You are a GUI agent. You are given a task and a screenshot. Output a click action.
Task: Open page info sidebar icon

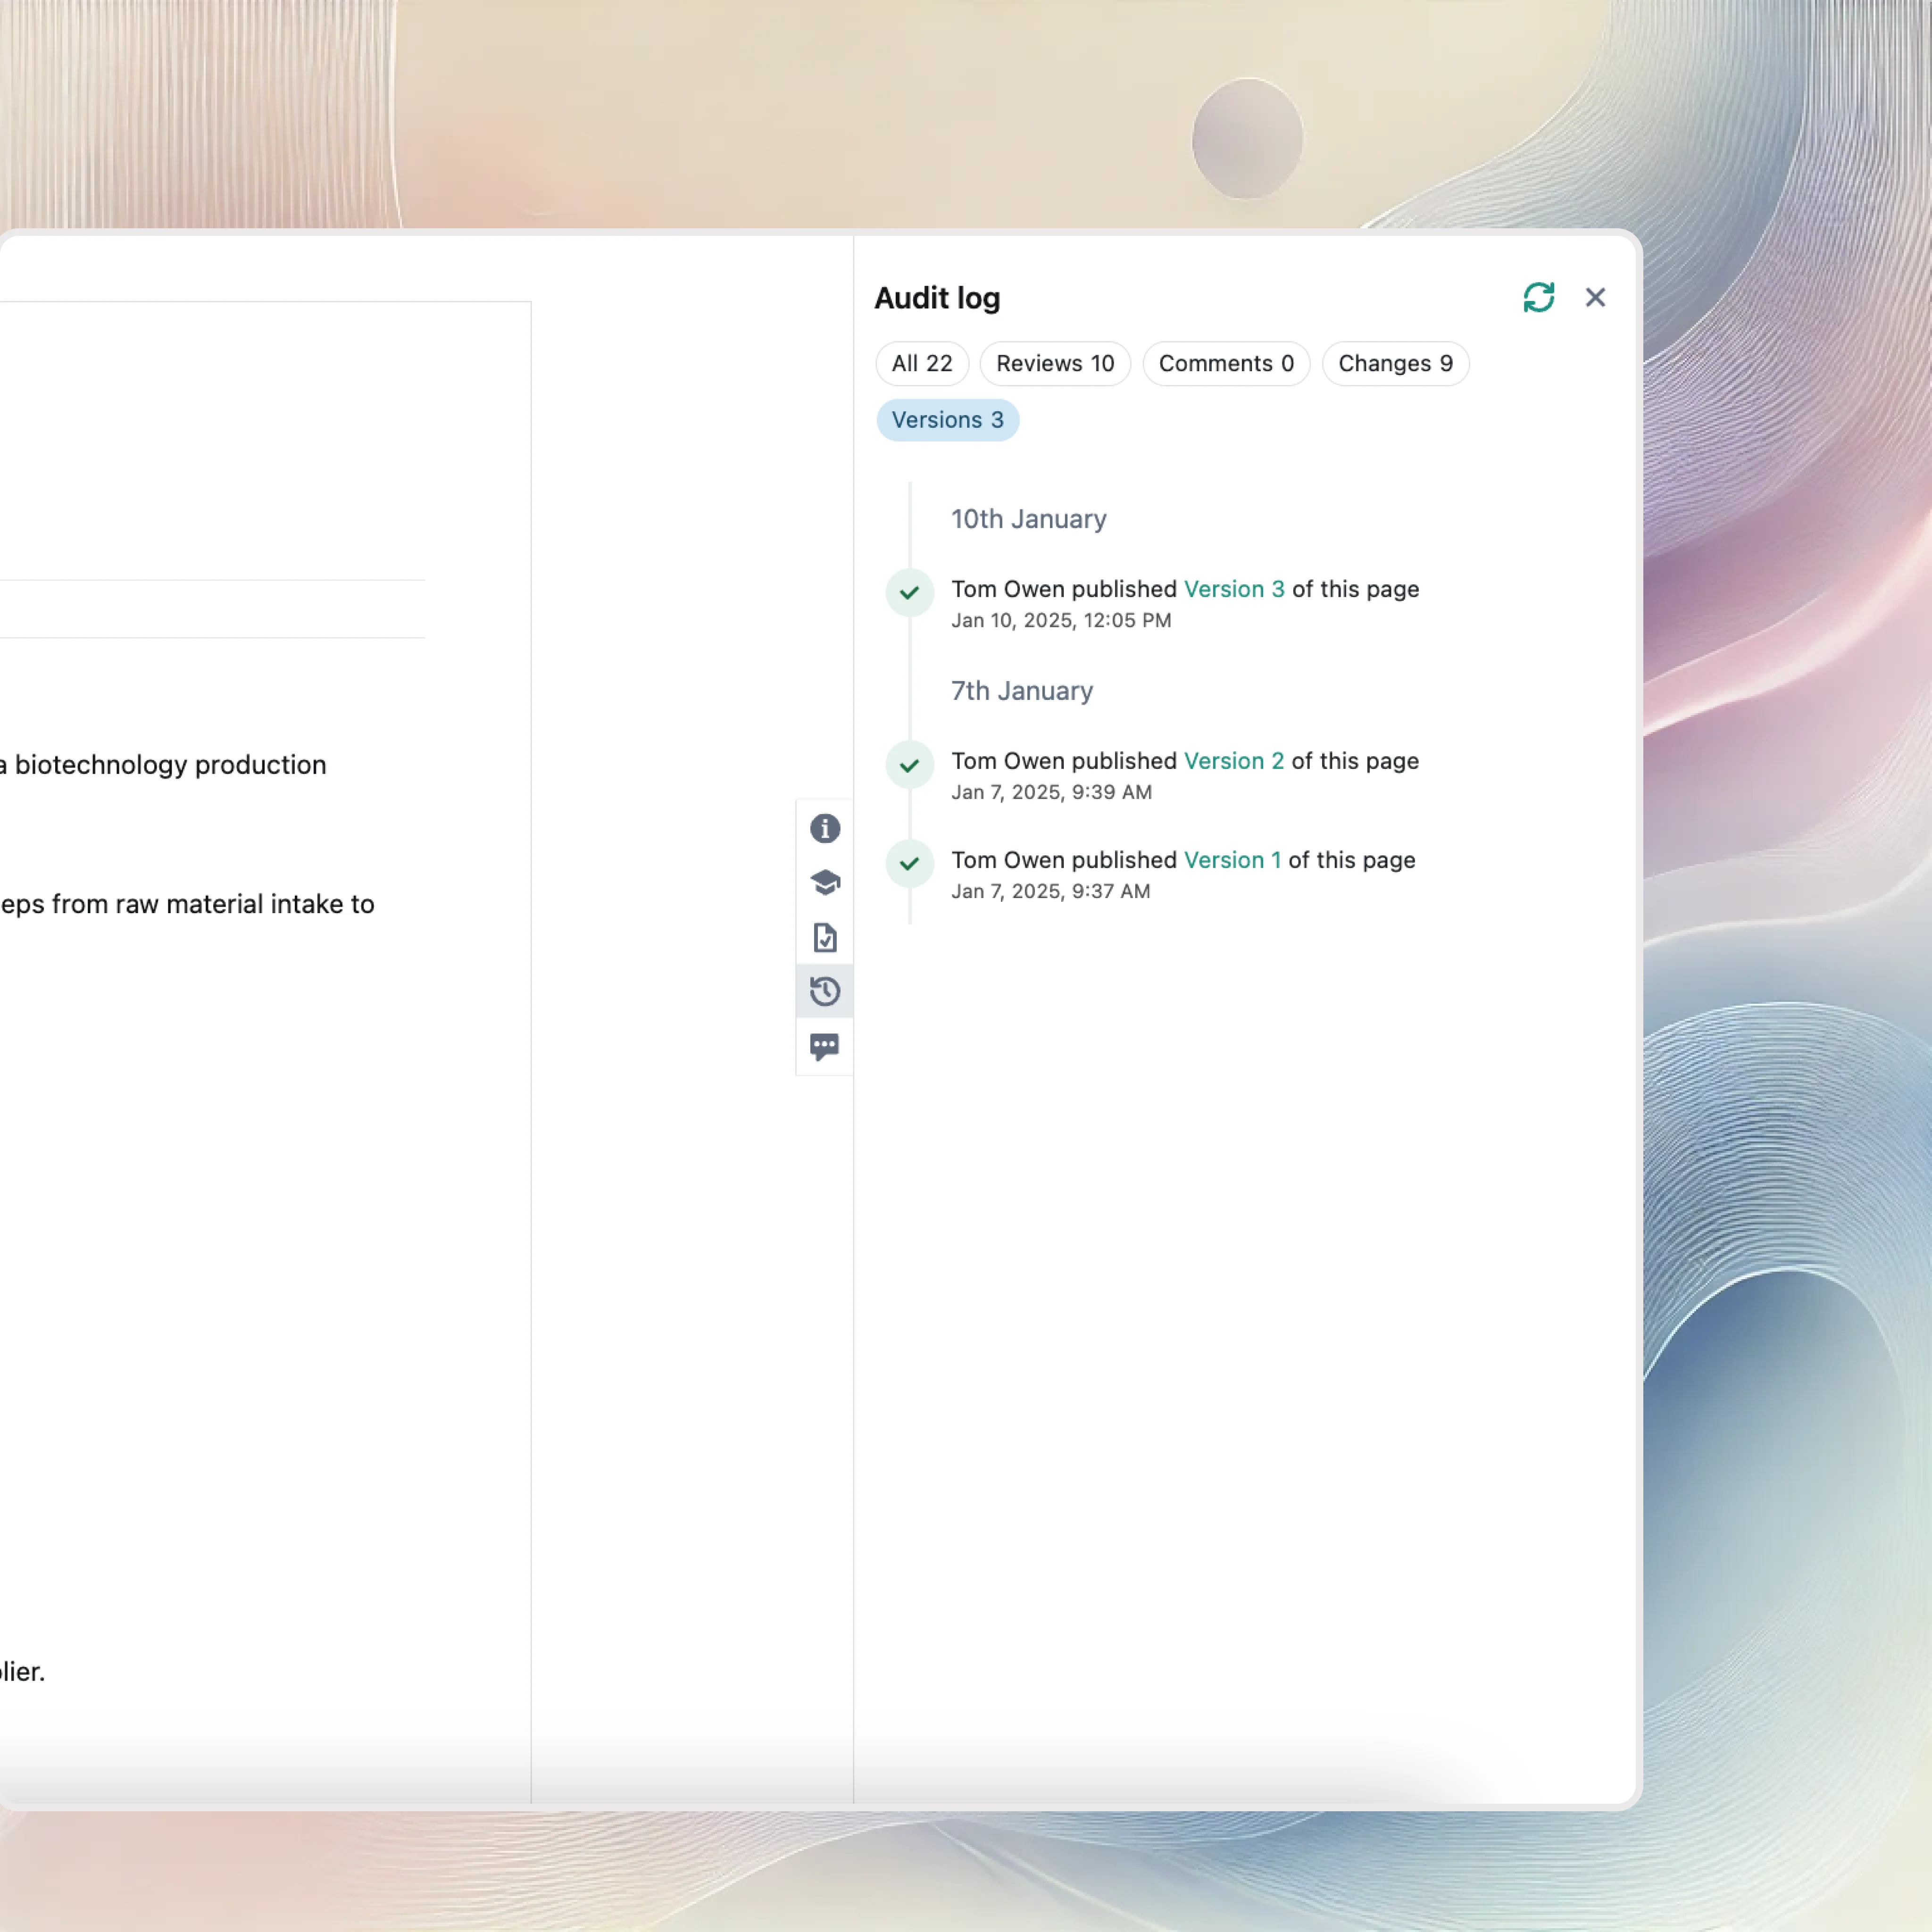click(824, 828)
